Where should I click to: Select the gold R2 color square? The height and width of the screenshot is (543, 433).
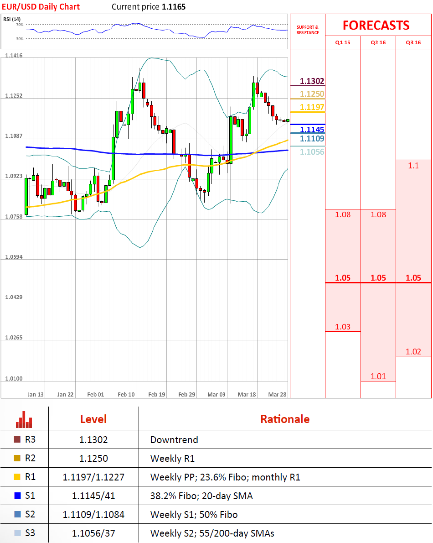coord(17,459)
